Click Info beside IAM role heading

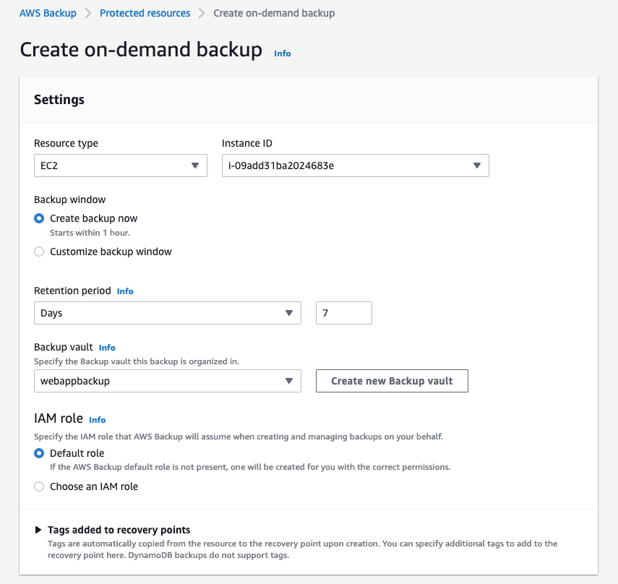[97, 419]
